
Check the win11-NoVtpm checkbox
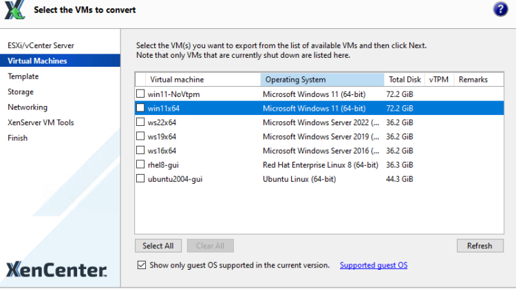140,94
